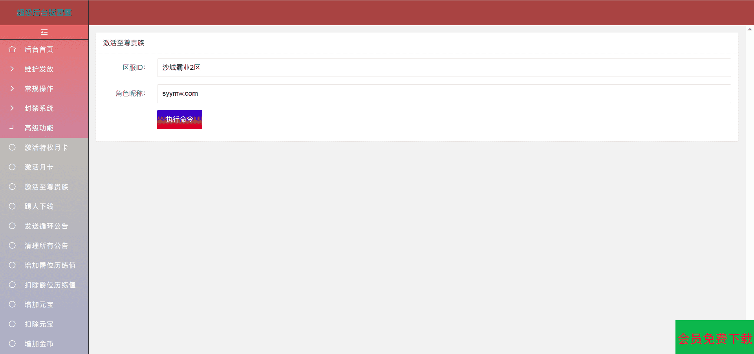The image size is (754, 354).
Task: Click the circle icon beside 增加元宝
Action: point(12,304)
